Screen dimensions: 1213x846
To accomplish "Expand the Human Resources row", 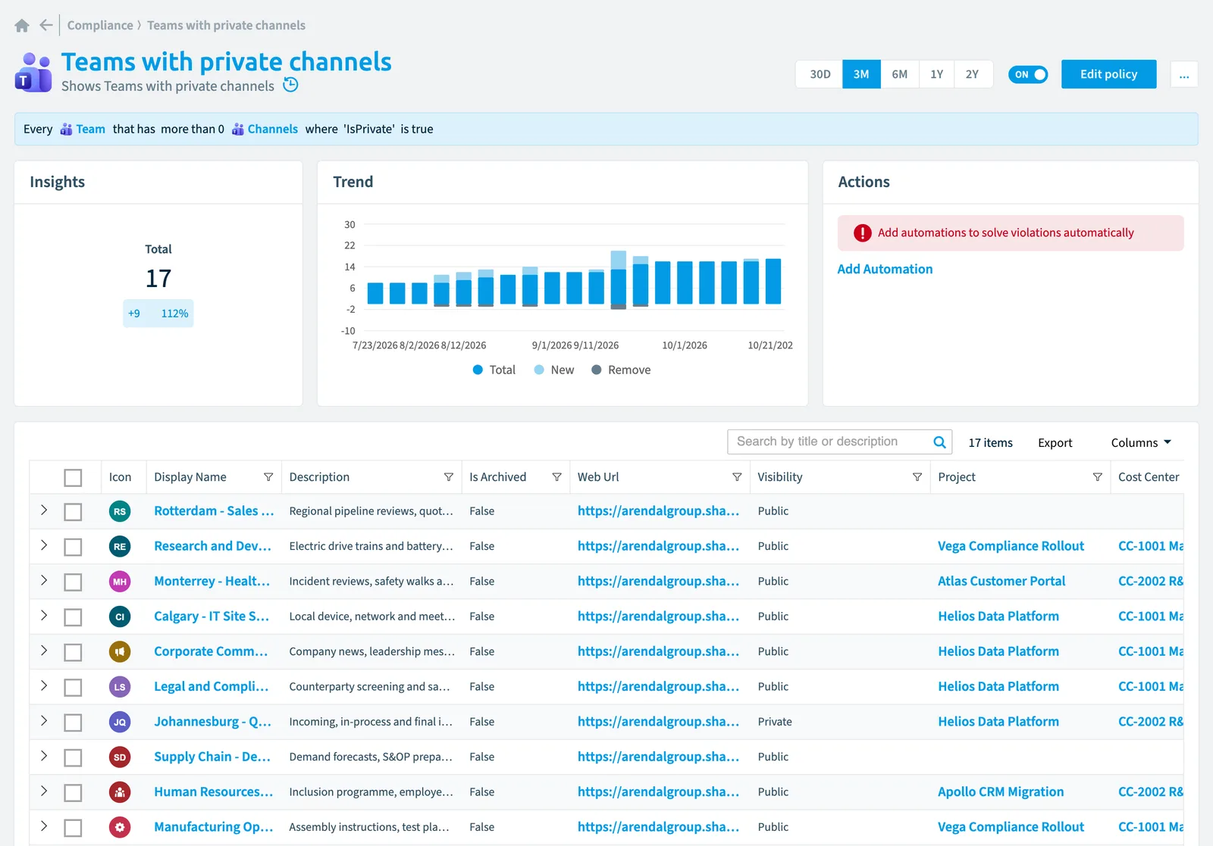I will (x=44, y=791).
